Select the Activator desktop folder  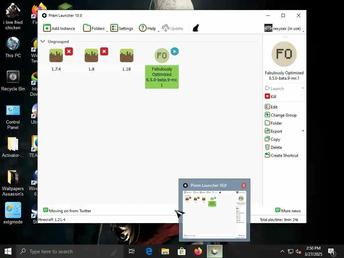click(13, 147)
